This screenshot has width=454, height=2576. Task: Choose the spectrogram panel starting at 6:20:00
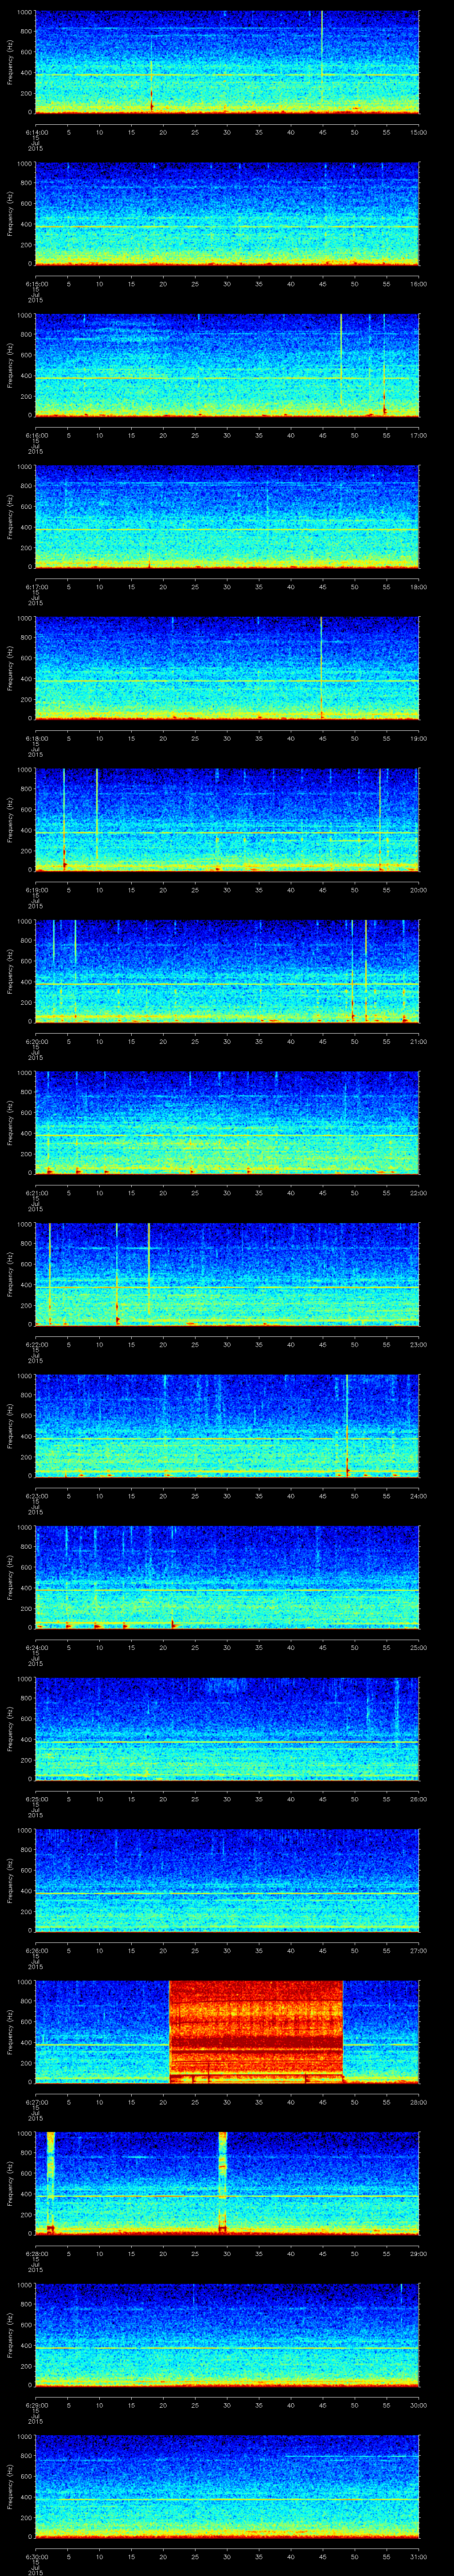[x=227, y=971]
